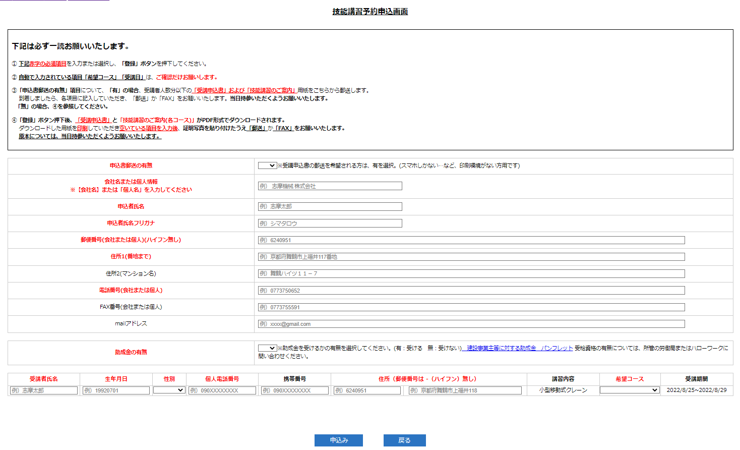
Task: Click the 携帯番号 mobile number field
Action: click(x=295, y=390)
